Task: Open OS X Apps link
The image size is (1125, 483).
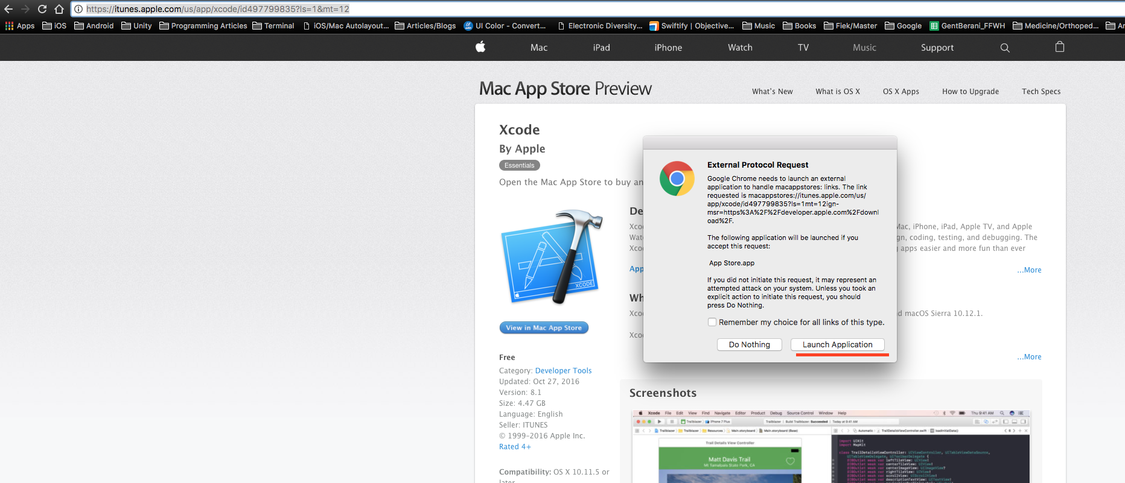Action: [x=901, y=92]
